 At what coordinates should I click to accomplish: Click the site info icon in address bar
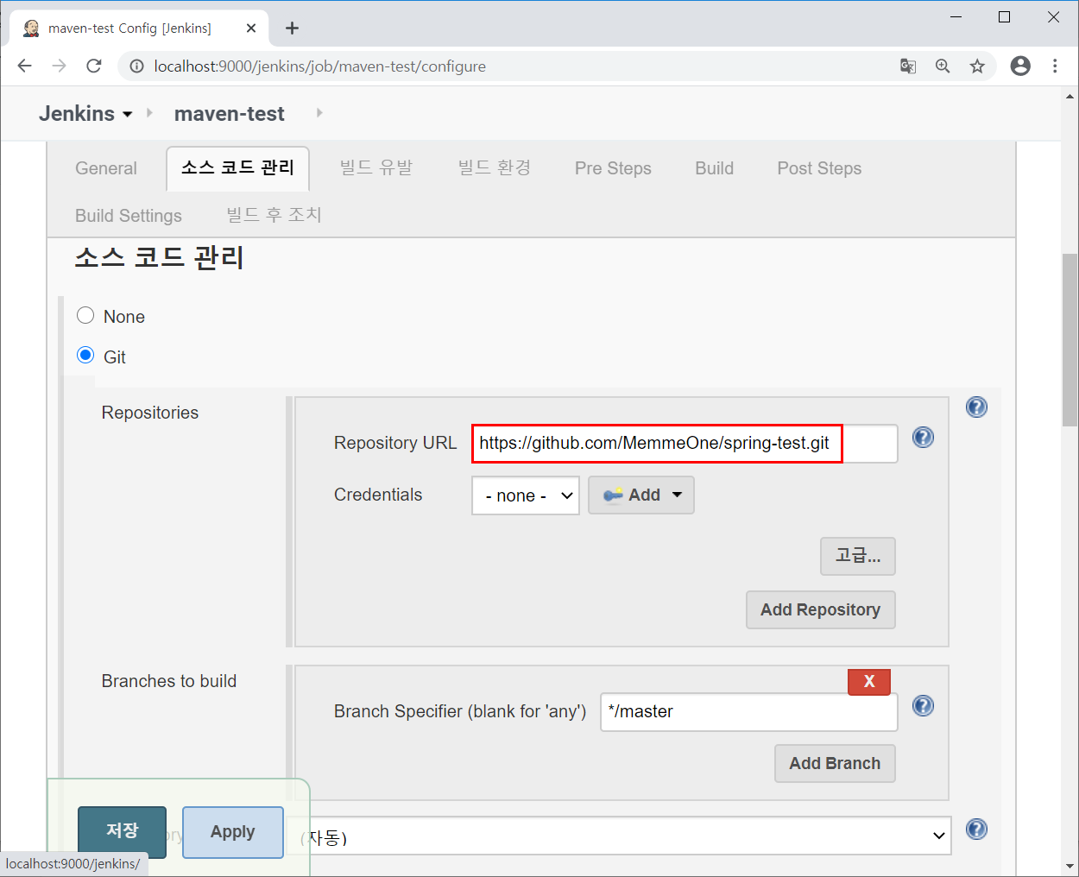click(136, 66)
